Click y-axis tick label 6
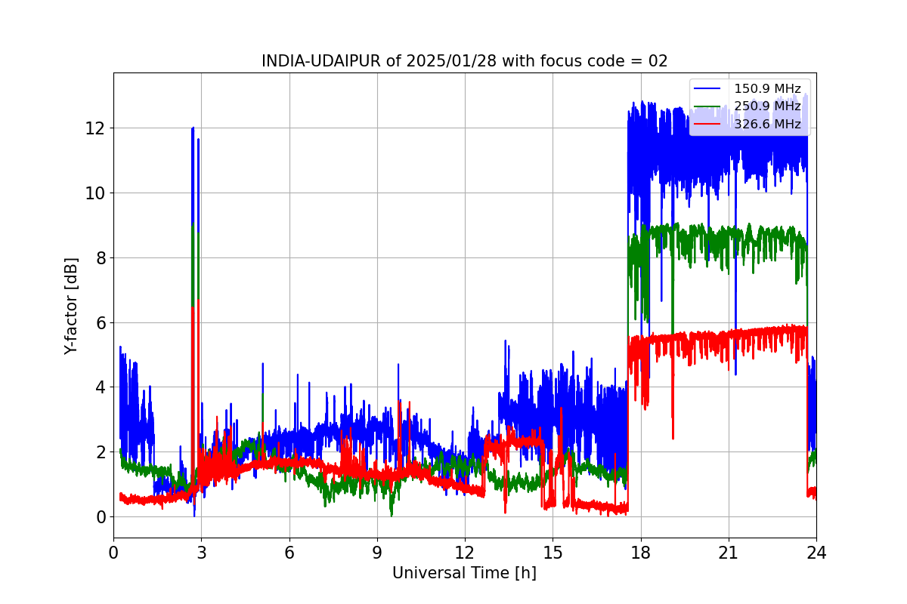 click(x=101, y=322)
